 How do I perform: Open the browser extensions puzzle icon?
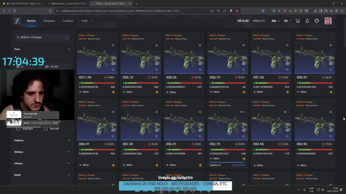tap(301, 11)
